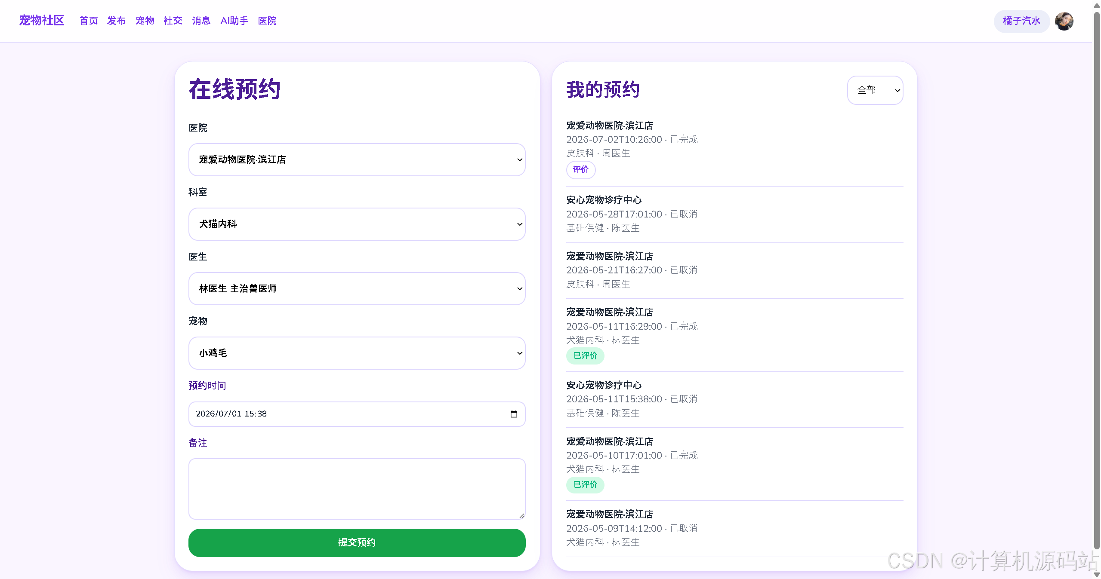Screen dimensions: 1101x579
Task: Click 已评价 badge on 2026-05-11T16:29 appointment
Action: 585,355
